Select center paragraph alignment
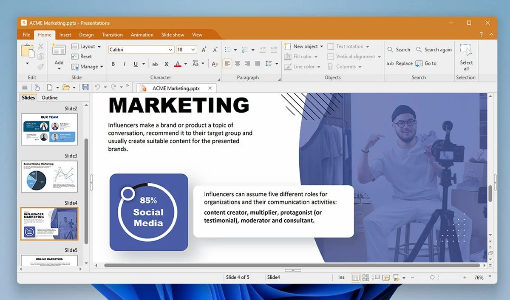The width and height of the screenshot is (510, 300). point(237,63)
